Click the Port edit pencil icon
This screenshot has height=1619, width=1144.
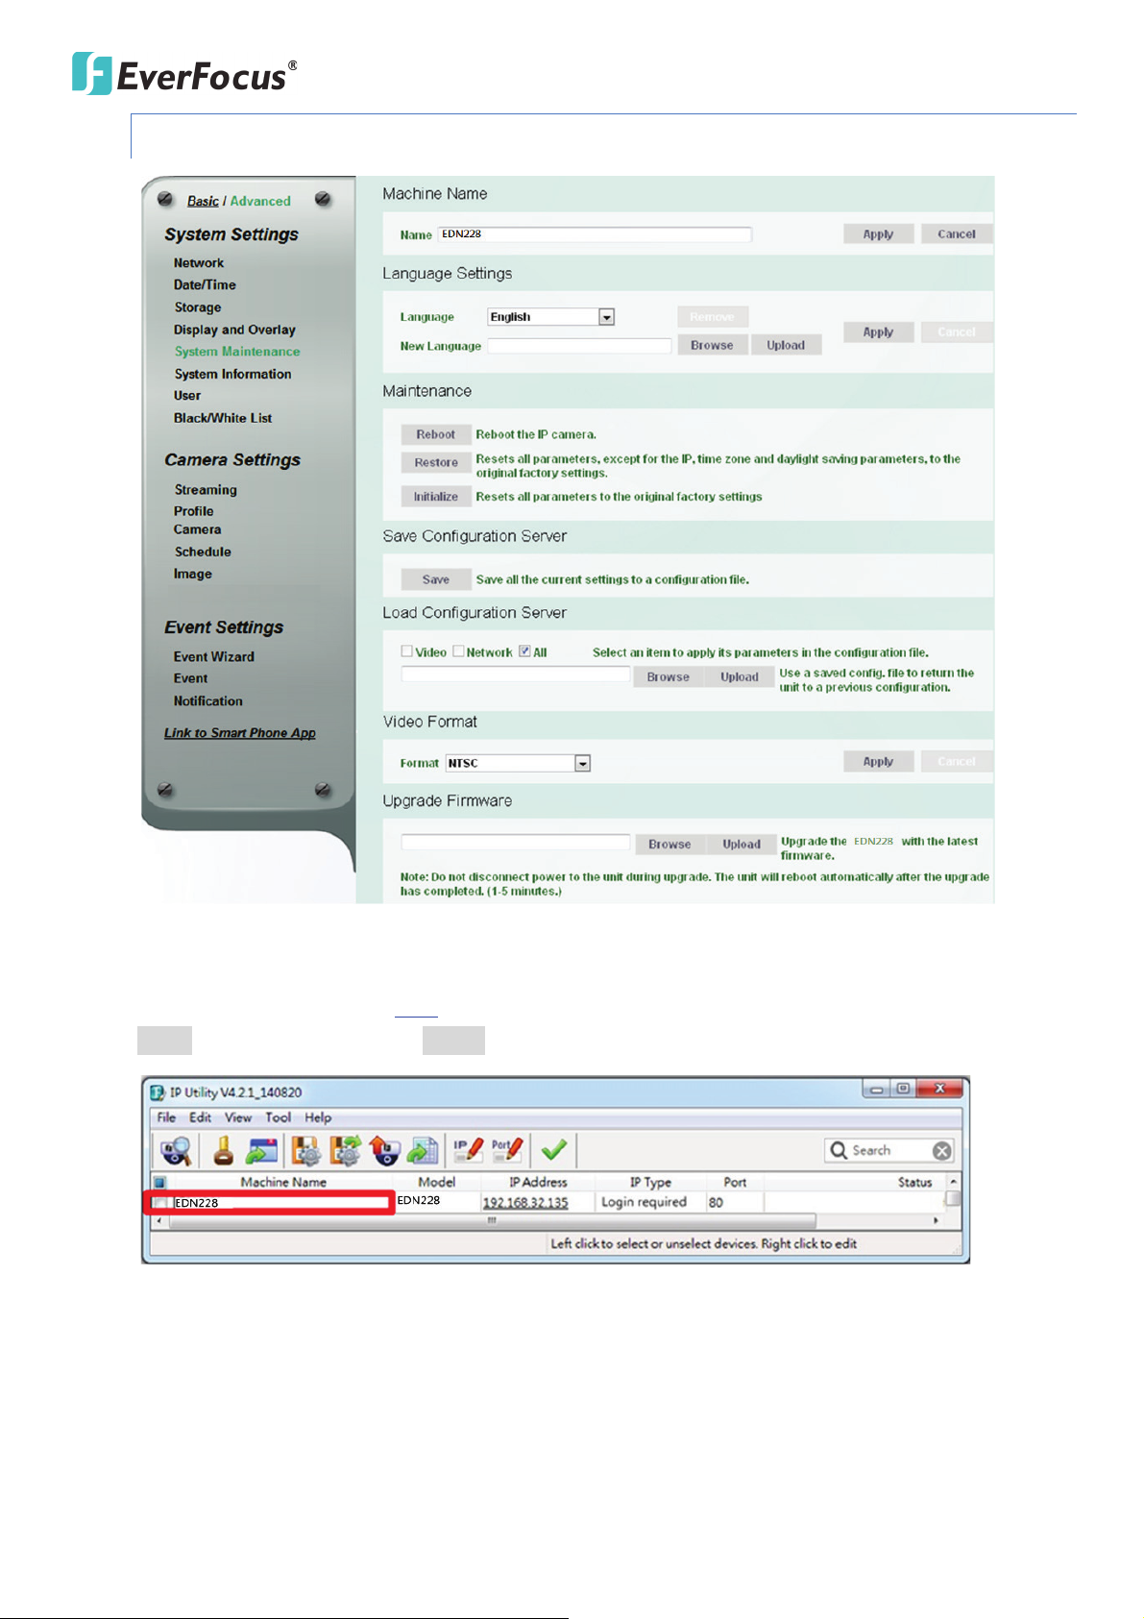(507, 1149)
